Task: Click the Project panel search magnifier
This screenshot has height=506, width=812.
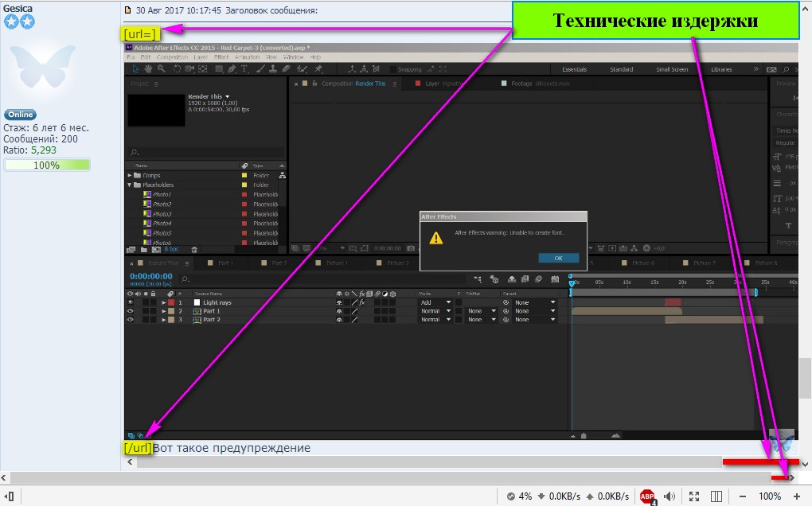Action: (x=134, y=152)
